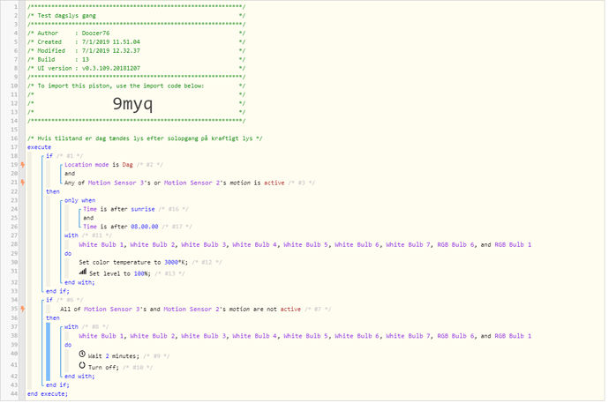
Task: Click the 'if' keyword marked #1
Action: click(49, 156)
